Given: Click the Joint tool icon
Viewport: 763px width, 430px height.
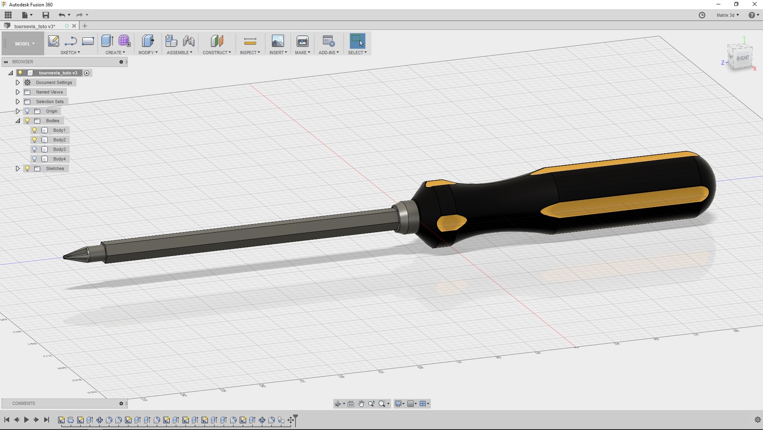Looking at the screenshot, I should (x=189, y=41).
